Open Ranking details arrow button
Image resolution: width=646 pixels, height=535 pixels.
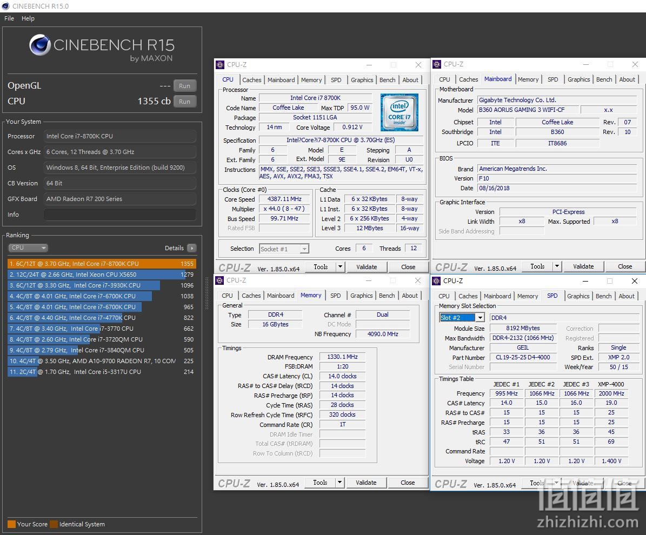pos(191,248)
